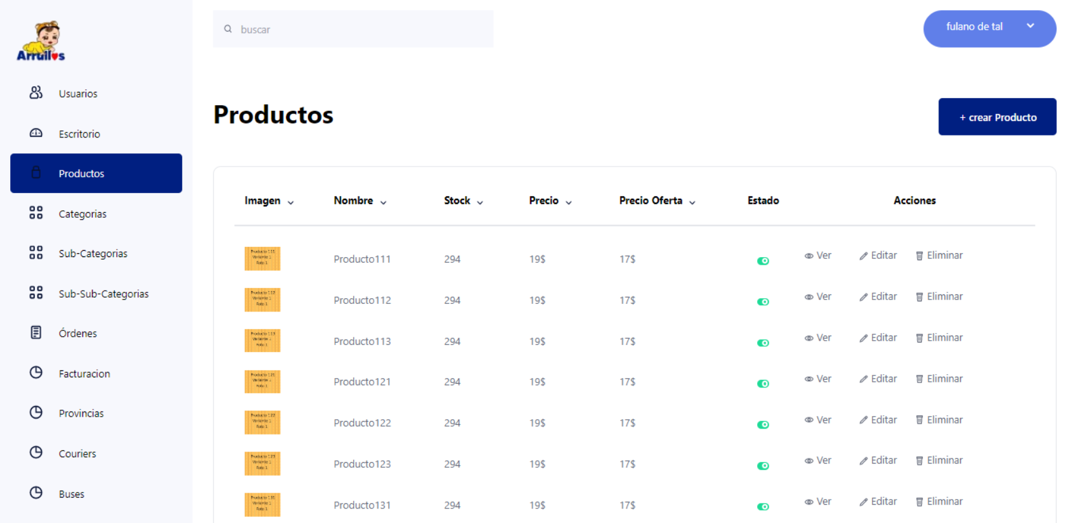This screenshot has width=1078, height=523.
Task: Sort by Precio Oferta column chevron
Action: 692,203
